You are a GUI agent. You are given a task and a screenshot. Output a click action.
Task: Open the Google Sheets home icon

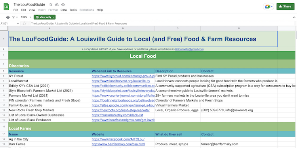pos(6,7)
